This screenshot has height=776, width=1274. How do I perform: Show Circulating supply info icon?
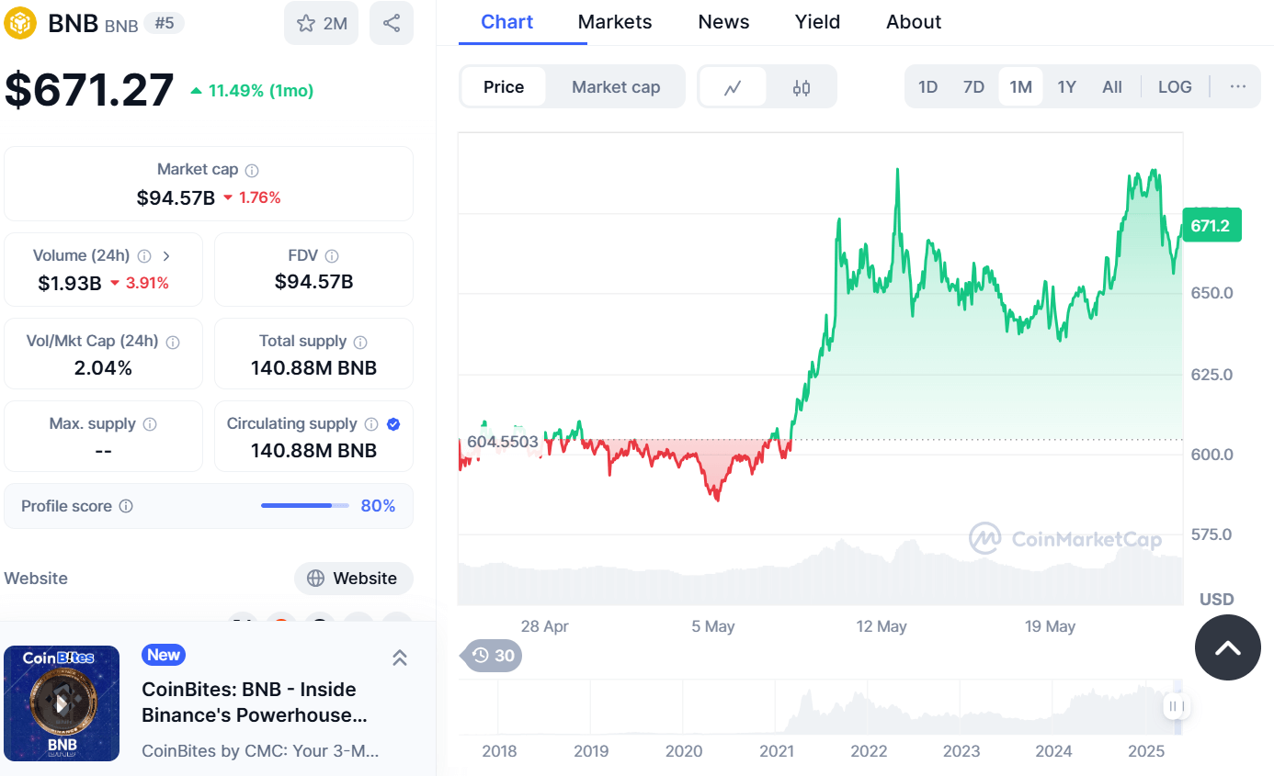point(371,424)
